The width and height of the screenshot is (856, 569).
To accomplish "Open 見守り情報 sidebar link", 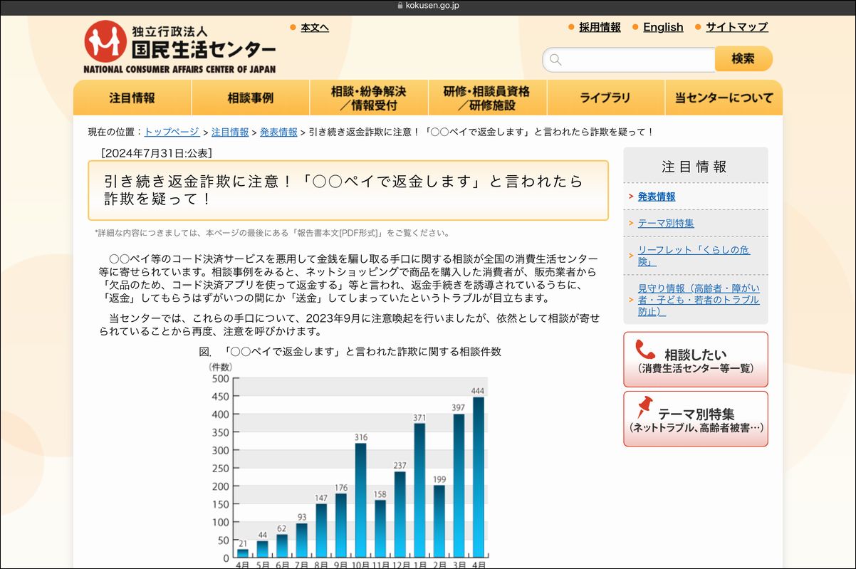I will (699, 300).
